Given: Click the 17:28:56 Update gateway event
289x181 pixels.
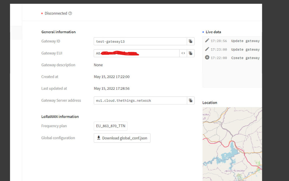Looking at the screenshot, I should pyautogui.click(x=237, y=41).
